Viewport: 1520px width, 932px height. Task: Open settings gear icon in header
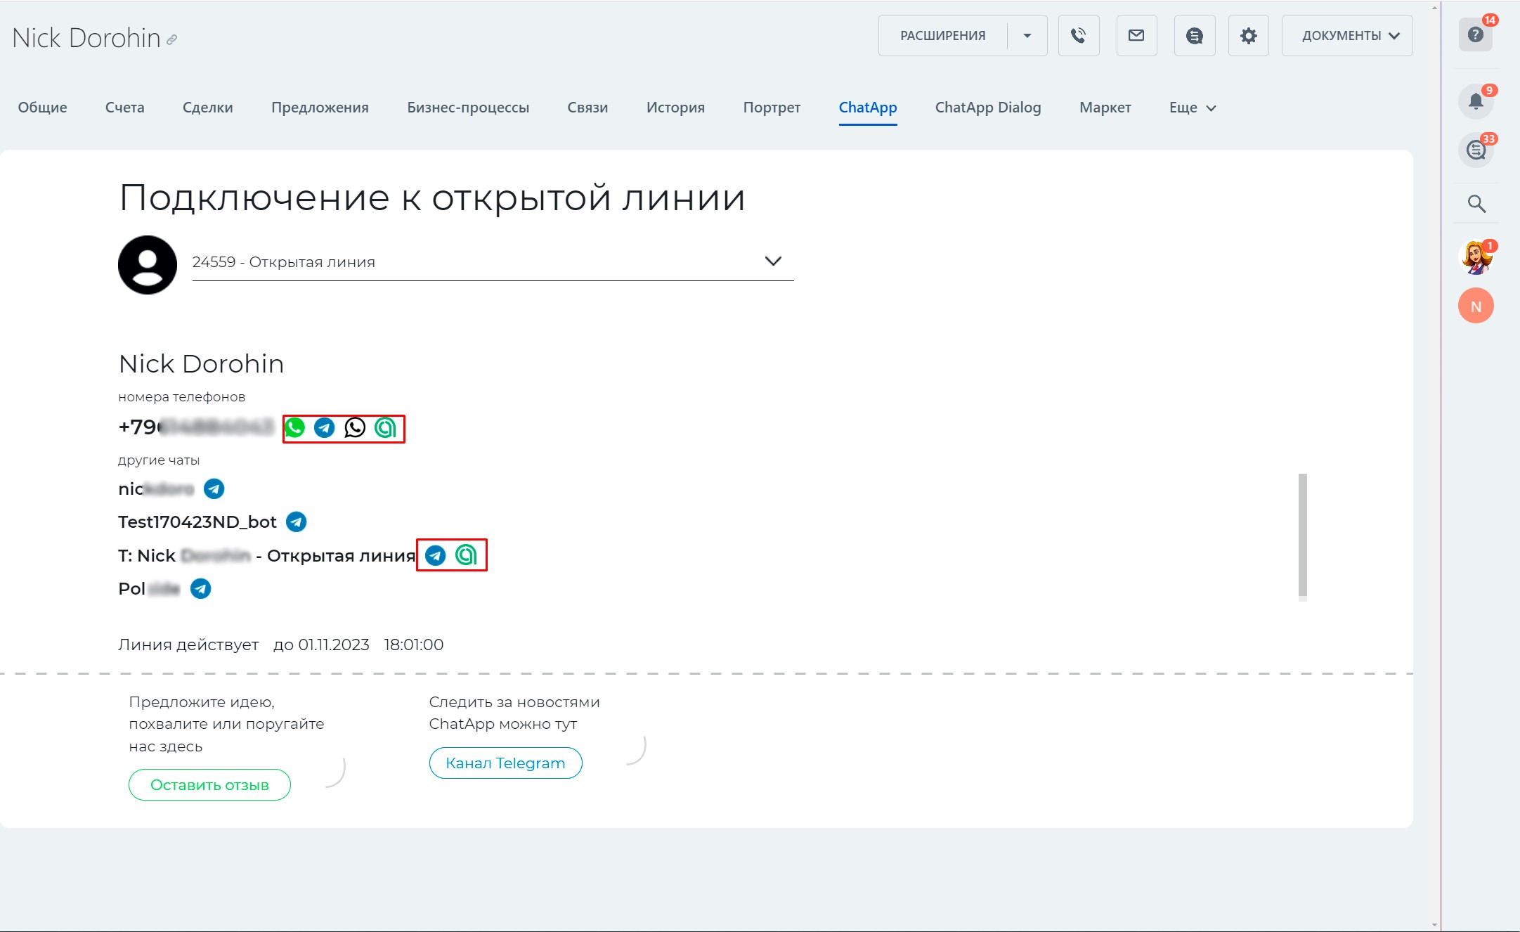pyautogui.click(x=1248, y=35)
